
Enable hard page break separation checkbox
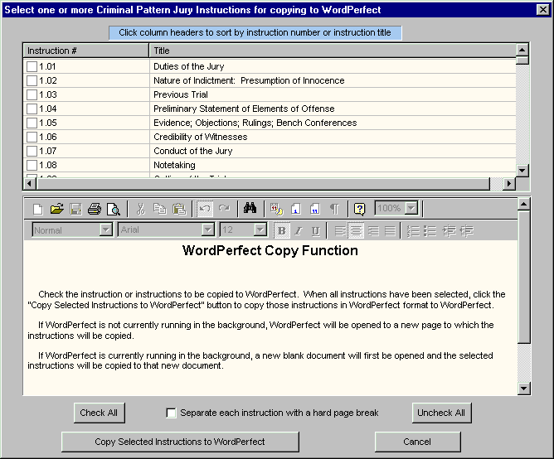171,413
